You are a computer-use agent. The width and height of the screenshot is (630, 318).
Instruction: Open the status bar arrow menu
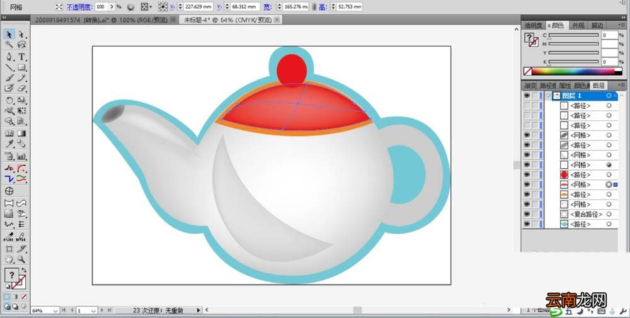tap(198, 310)
